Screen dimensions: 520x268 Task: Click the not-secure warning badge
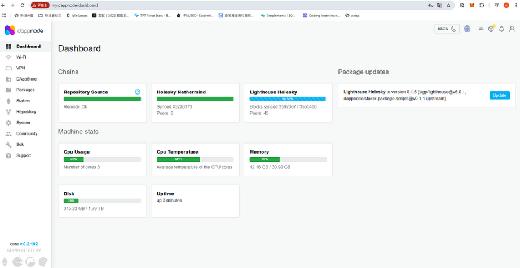tap(40, 5)
